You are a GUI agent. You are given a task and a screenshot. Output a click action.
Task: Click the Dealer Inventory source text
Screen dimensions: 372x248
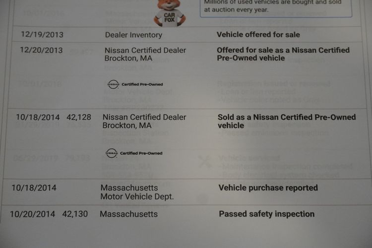pos(133,35)
